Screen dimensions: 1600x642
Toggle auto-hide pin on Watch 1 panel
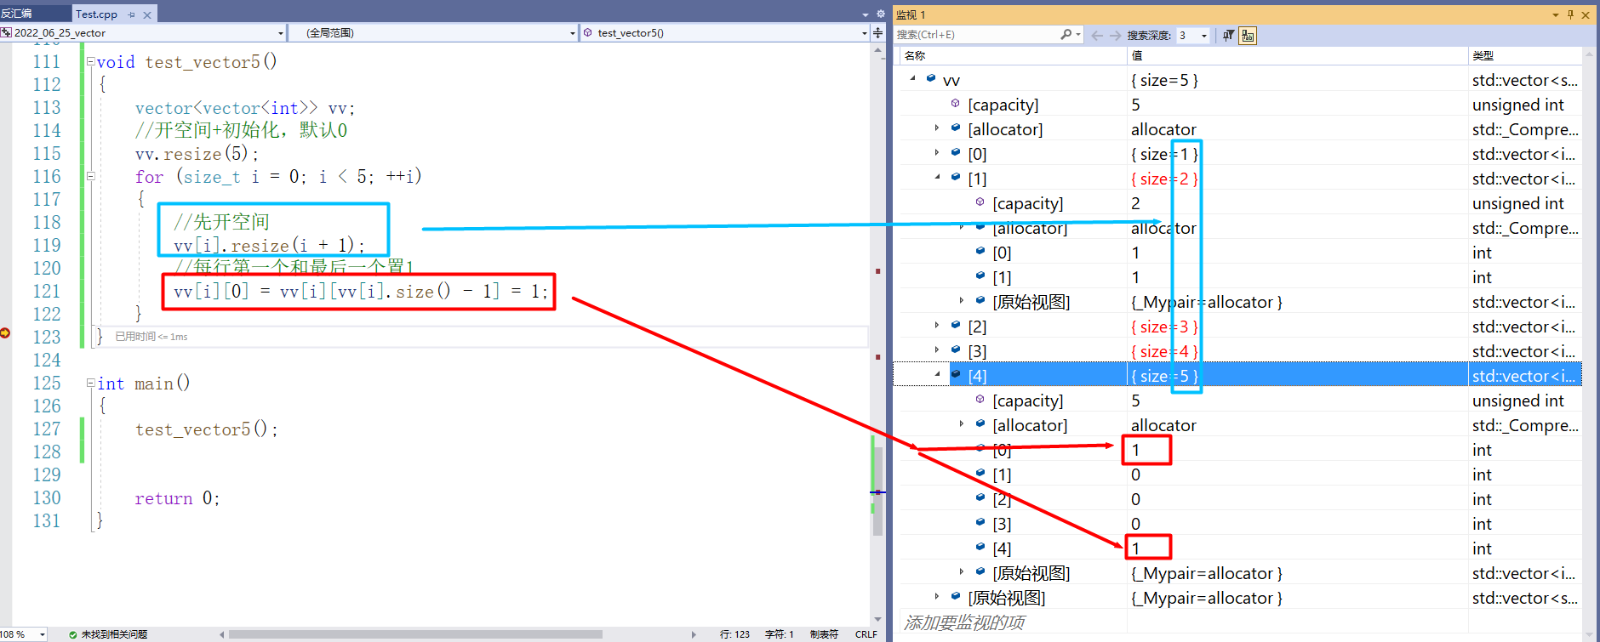(x=1570, y=14)
